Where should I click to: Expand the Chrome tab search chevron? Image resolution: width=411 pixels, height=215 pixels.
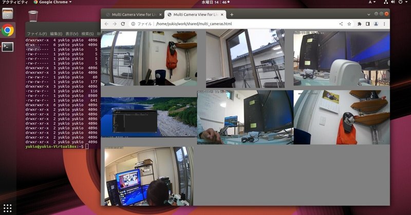[369, 15]
